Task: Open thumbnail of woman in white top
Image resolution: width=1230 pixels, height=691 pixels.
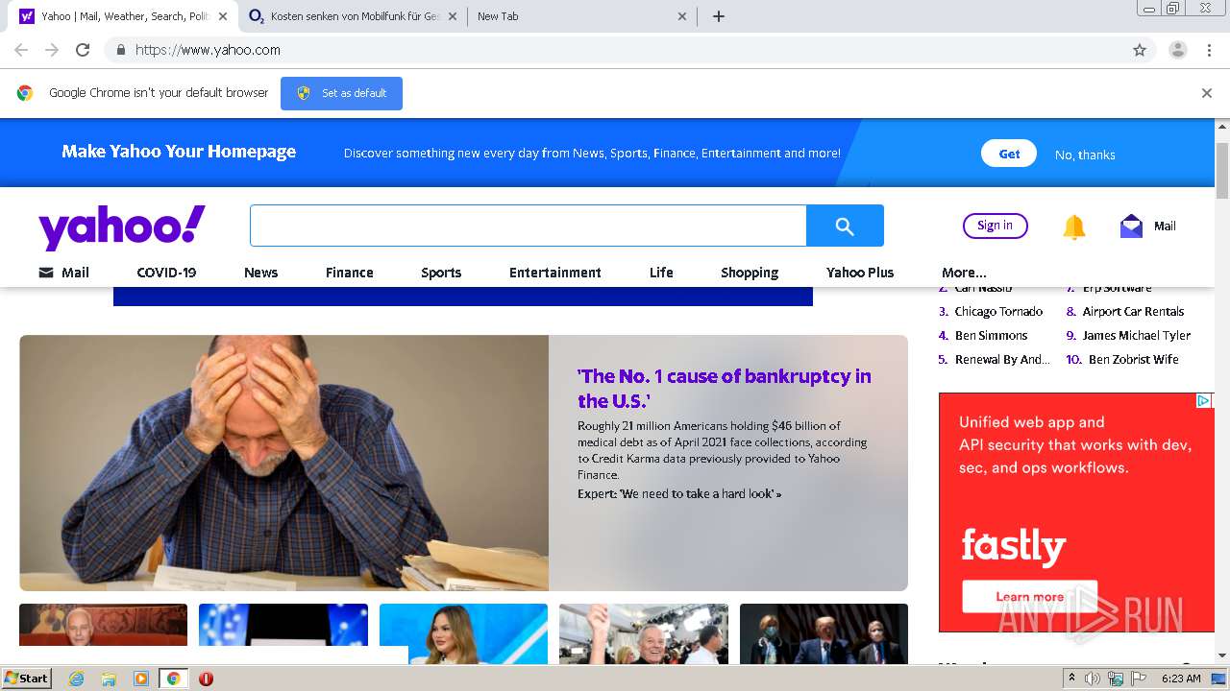Action: pyautogui.click(x=463, y=633)
